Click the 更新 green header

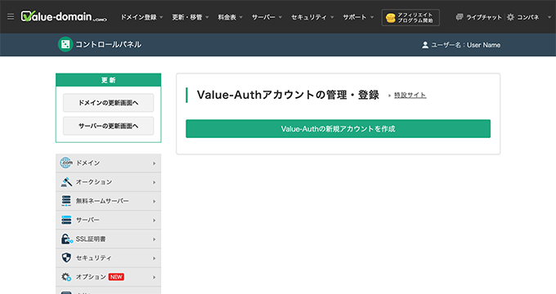[x=108, y=80]
